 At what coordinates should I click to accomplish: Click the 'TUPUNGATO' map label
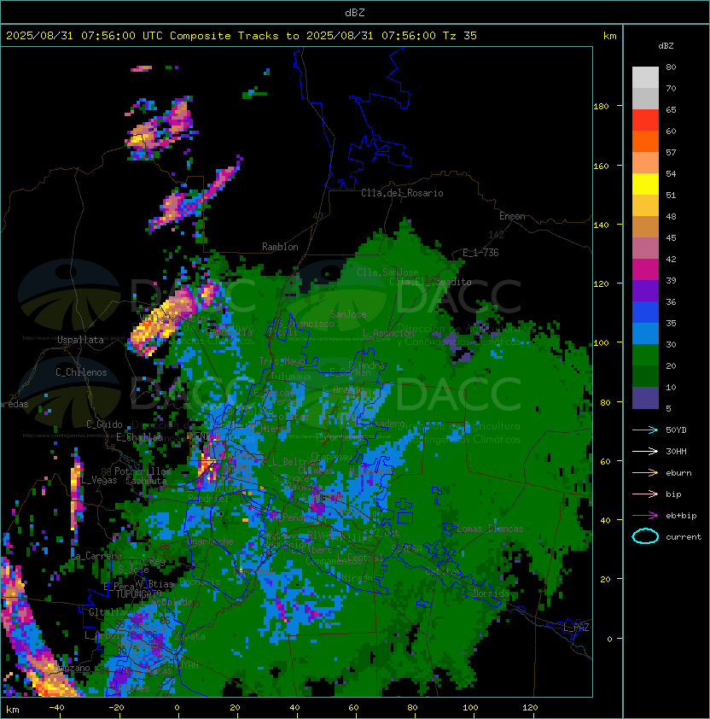tap(139, 594)
